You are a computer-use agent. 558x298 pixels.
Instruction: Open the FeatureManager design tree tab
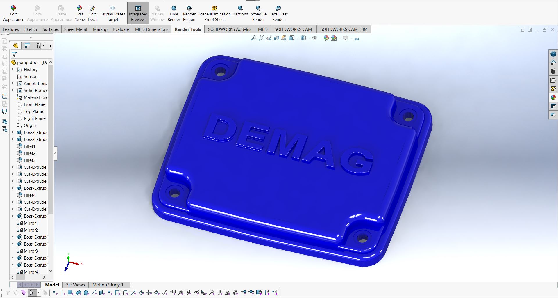coord(16,46)
